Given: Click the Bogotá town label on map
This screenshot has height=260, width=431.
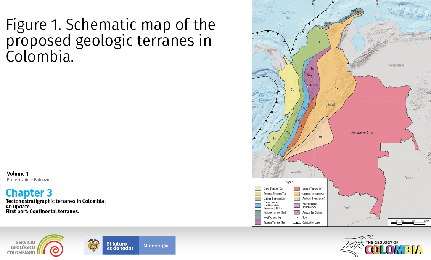Looking at the screenshot, I should click(331, 105).
